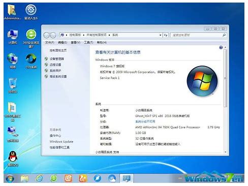Select the active System window taskbar button

127,178
